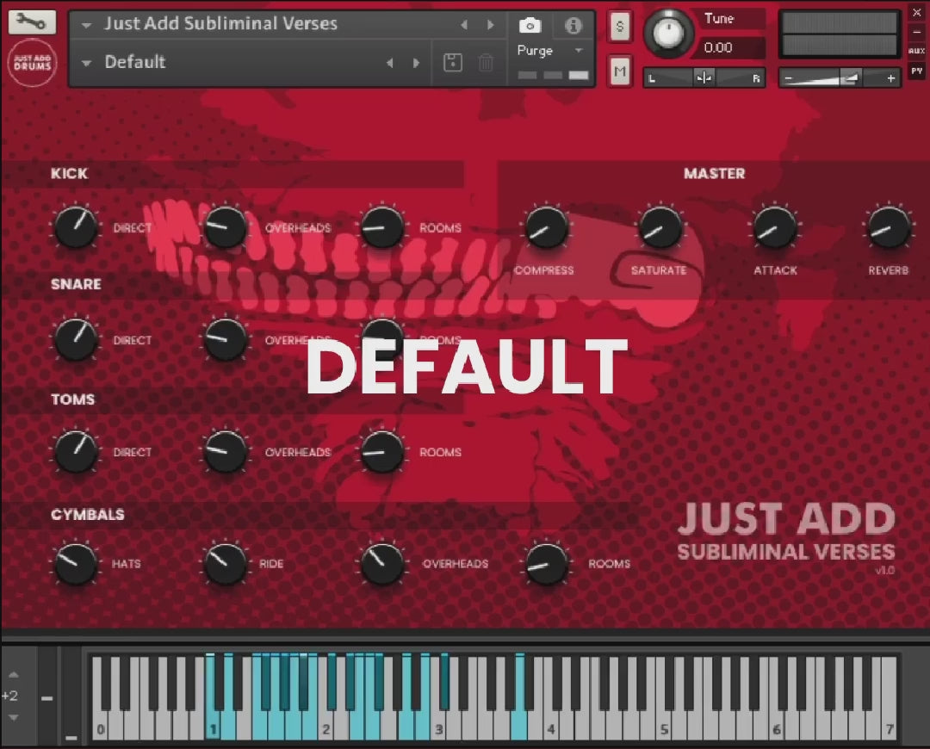
Task: Play the piano key labeled 2
Action: 325,726
